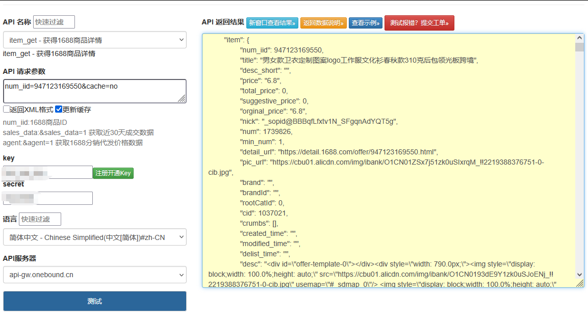This screenshot has height=321, width=588.
Task: Open the item_get API name dropdown
Action: tap(94, 40)
